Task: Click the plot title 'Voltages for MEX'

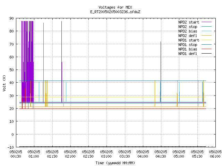Action: coord(115,7)
